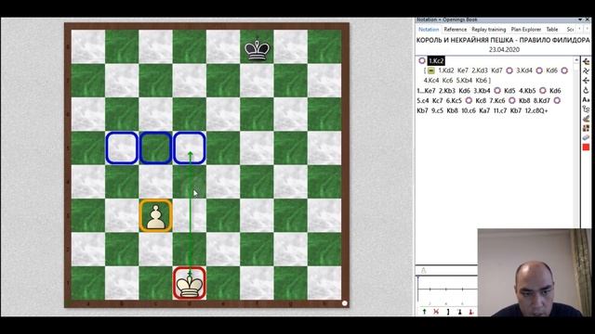
Task: Go to move 2.Kd3 in the variation
Action: click(x=480, y=71)
